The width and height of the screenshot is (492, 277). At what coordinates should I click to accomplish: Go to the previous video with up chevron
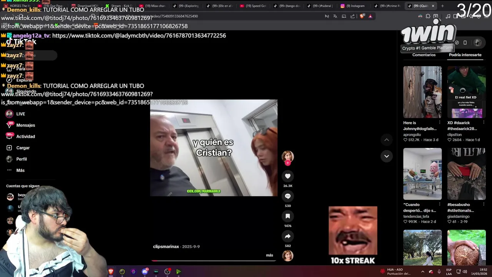click(386, 140)
